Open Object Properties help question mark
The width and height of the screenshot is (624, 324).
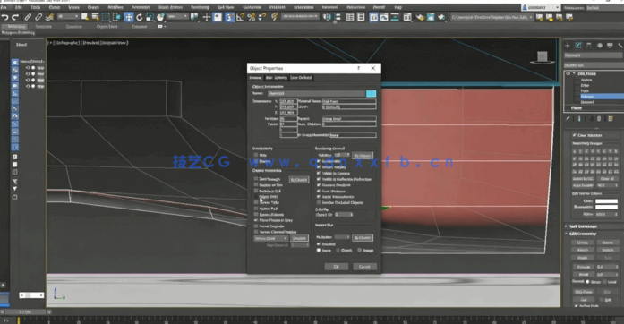(359, 68)
